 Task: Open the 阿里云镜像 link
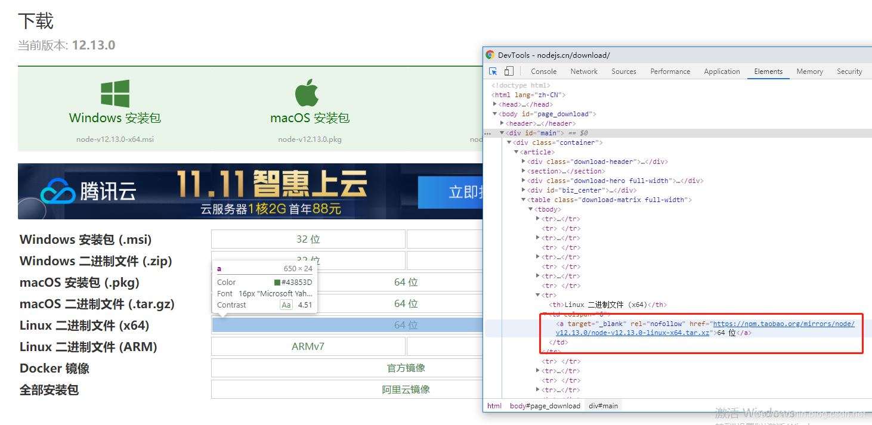pos(406,389)
